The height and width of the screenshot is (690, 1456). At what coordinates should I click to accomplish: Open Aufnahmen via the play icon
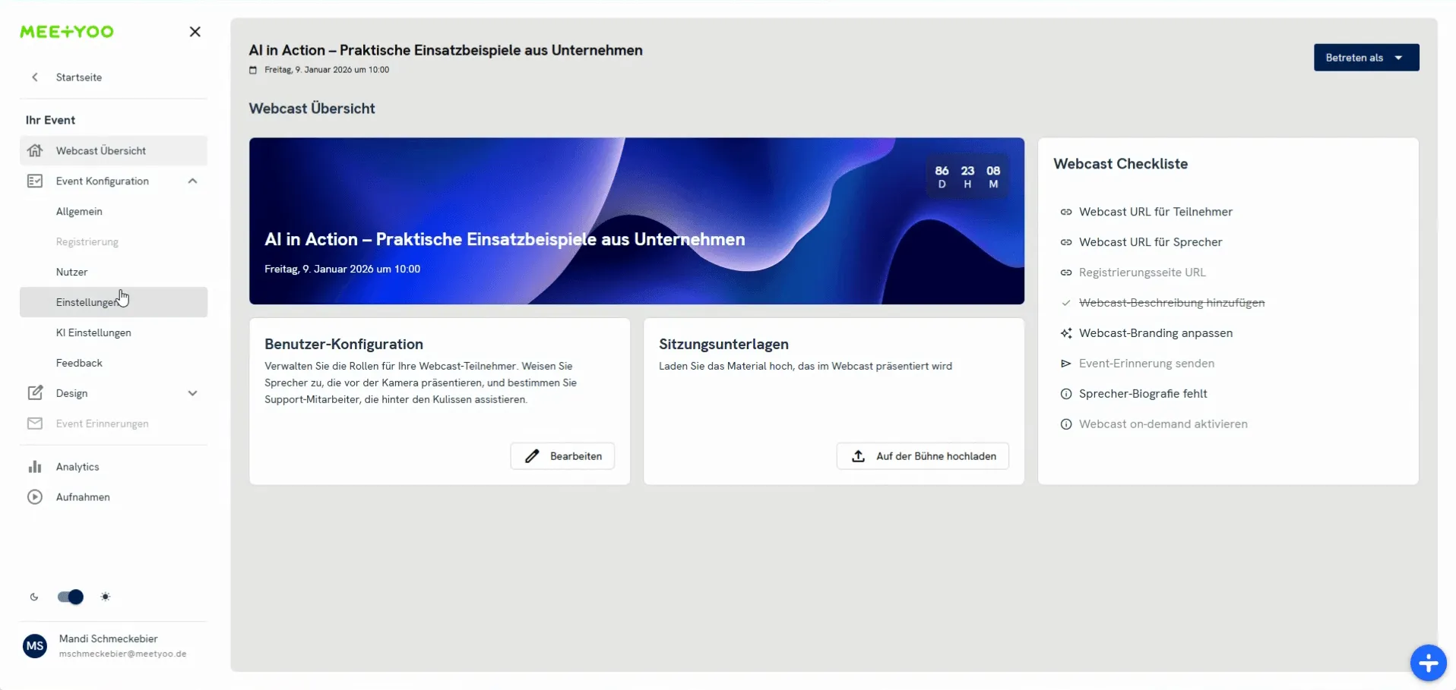(35, 496)
